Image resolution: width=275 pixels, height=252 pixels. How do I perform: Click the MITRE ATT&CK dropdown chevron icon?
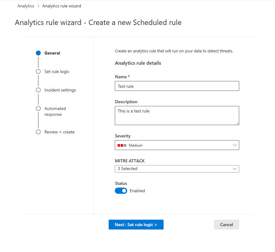(235, 169)
